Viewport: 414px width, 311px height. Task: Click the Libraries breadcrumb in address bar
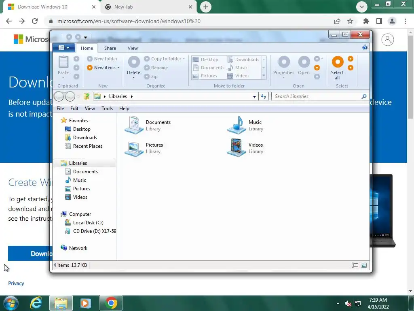pyautogui.click(x=118, y=96)
